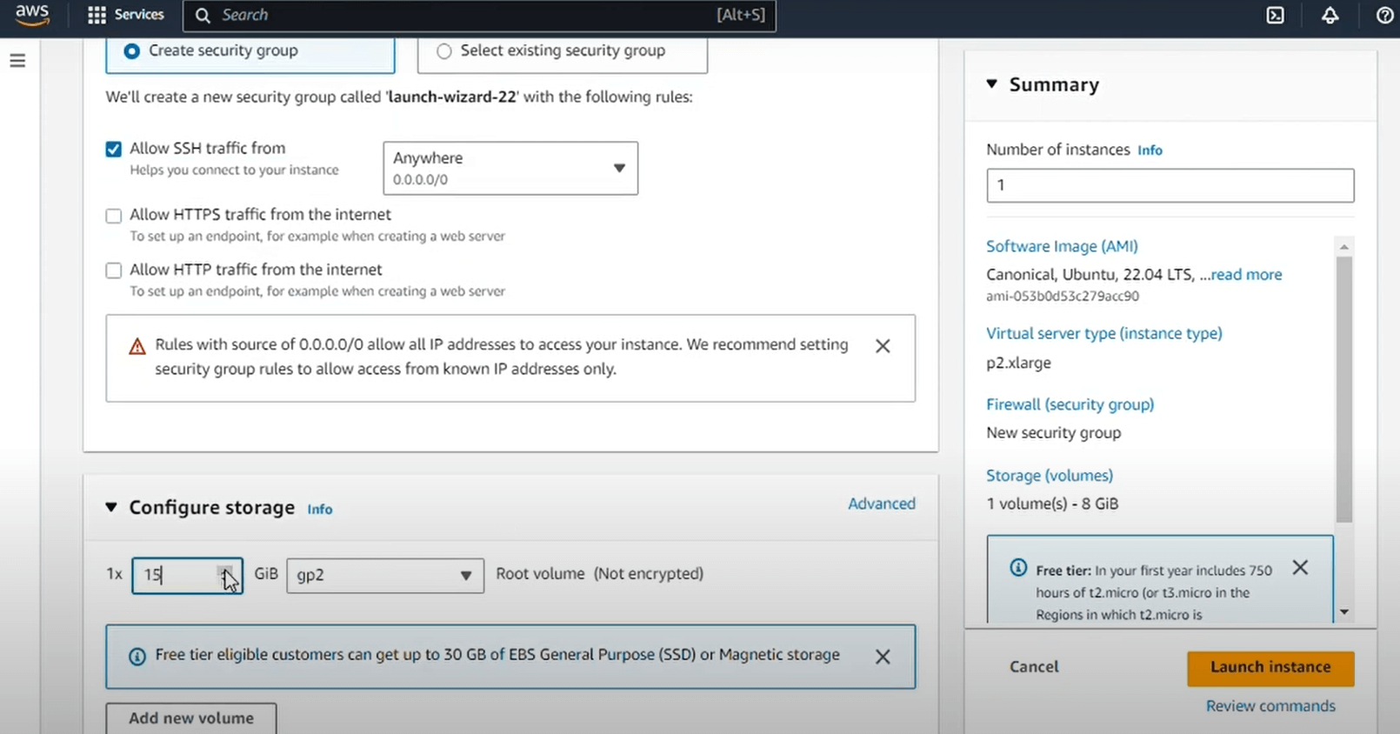The width and height of the screenshot is (1400, 734).
Task: Dismiss the Free tier summary message
Action: 1300,568
